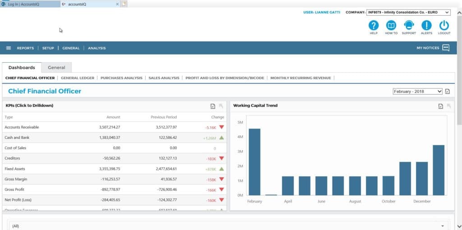Click the Amount column header

113,117
